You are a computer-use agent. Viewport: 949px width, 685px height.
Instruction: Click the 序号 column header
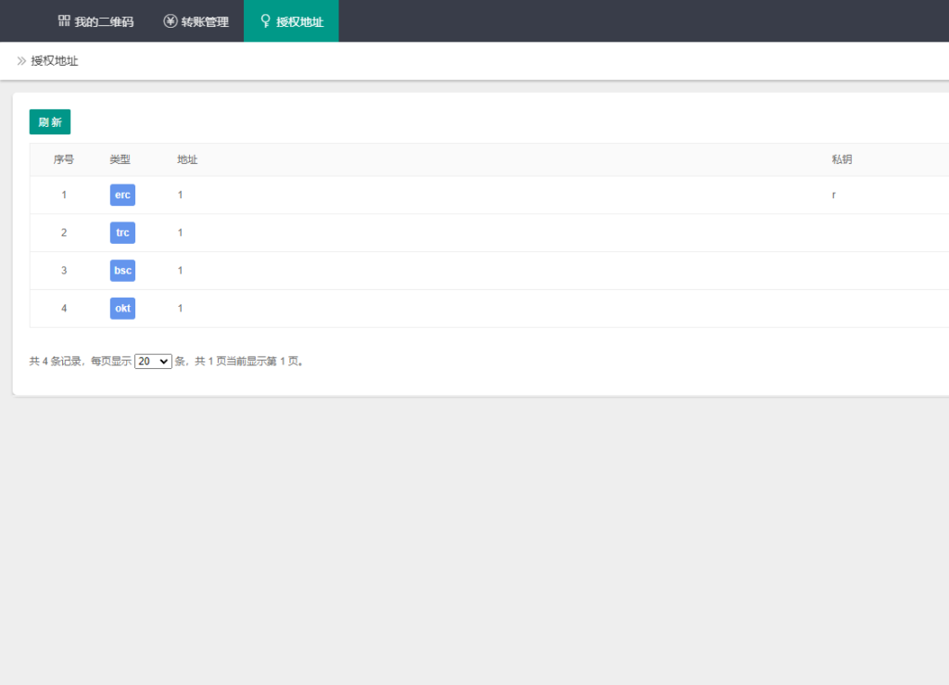64,159
